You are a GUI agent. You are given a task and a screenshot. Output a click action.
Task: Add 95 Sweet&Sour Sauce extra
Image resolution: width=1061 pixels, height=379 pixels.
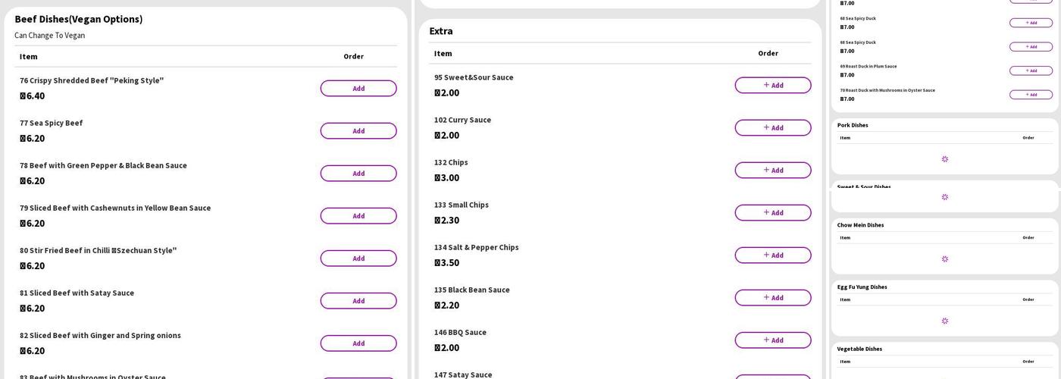coord(773,86)
